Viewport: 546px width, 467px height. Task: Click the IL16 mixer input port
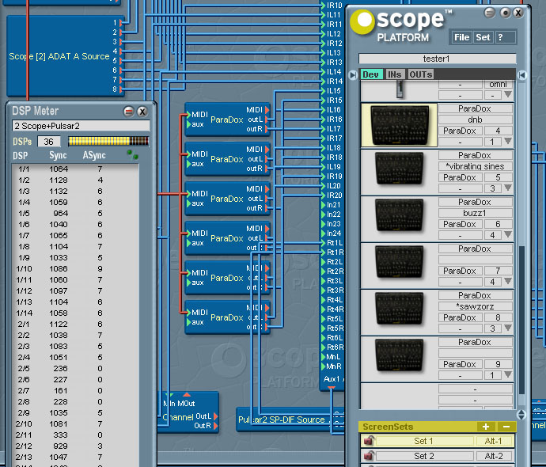tap(323, 110)
